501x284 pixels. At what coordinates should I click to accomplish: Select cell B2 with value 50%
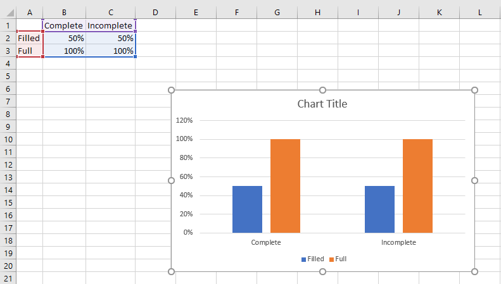(x=64, y=38)
